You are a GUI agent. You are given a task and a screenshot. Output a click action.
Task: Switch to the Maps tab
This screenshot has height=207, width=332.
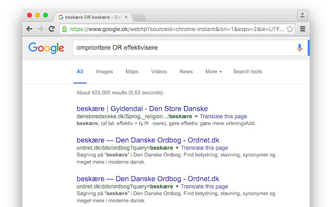(x=132, y=71)
